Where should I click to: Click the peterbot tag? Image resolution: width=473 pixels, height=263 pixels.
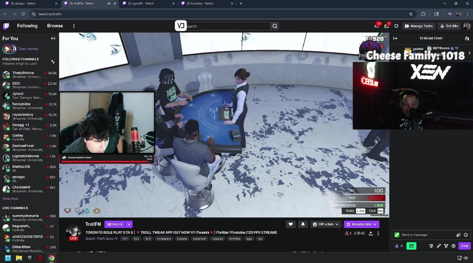[200, 239]
